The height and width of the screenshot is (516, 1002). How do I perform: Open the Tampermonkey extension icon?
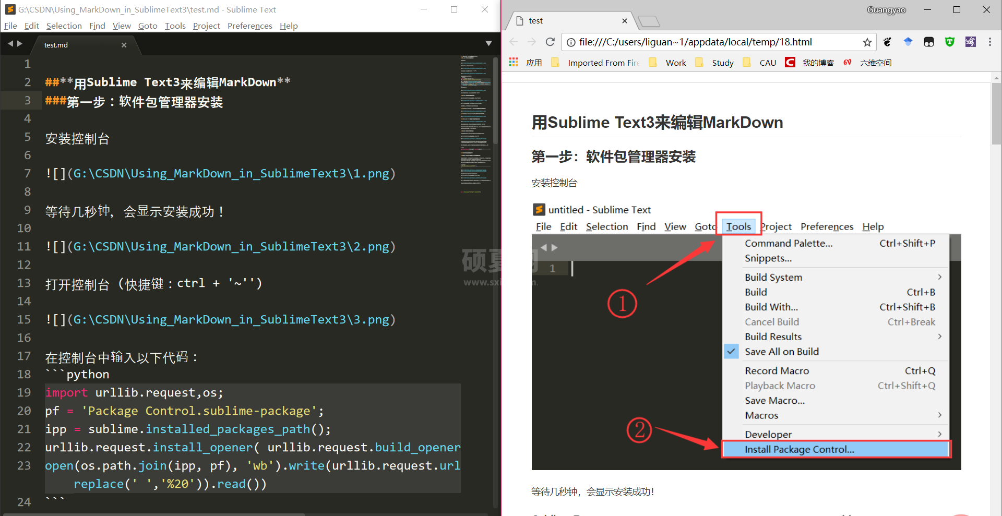pos(929,42)
